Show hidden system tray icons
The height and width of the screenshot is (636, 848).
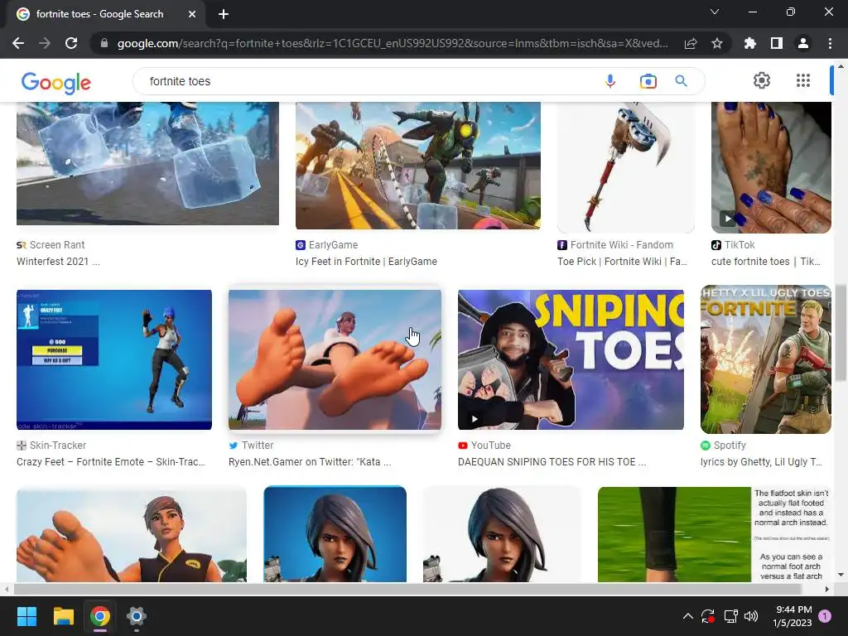point(688,616)
